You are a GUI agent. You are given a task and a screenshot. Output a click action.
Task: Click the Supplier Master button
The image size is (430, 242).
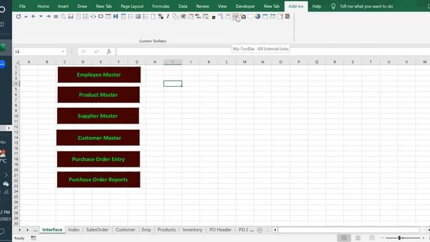click(98, 116)
